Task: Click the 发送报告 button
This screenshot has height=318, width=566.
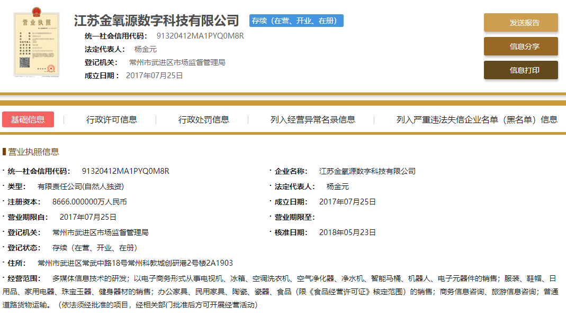Action: pos(520,23)
